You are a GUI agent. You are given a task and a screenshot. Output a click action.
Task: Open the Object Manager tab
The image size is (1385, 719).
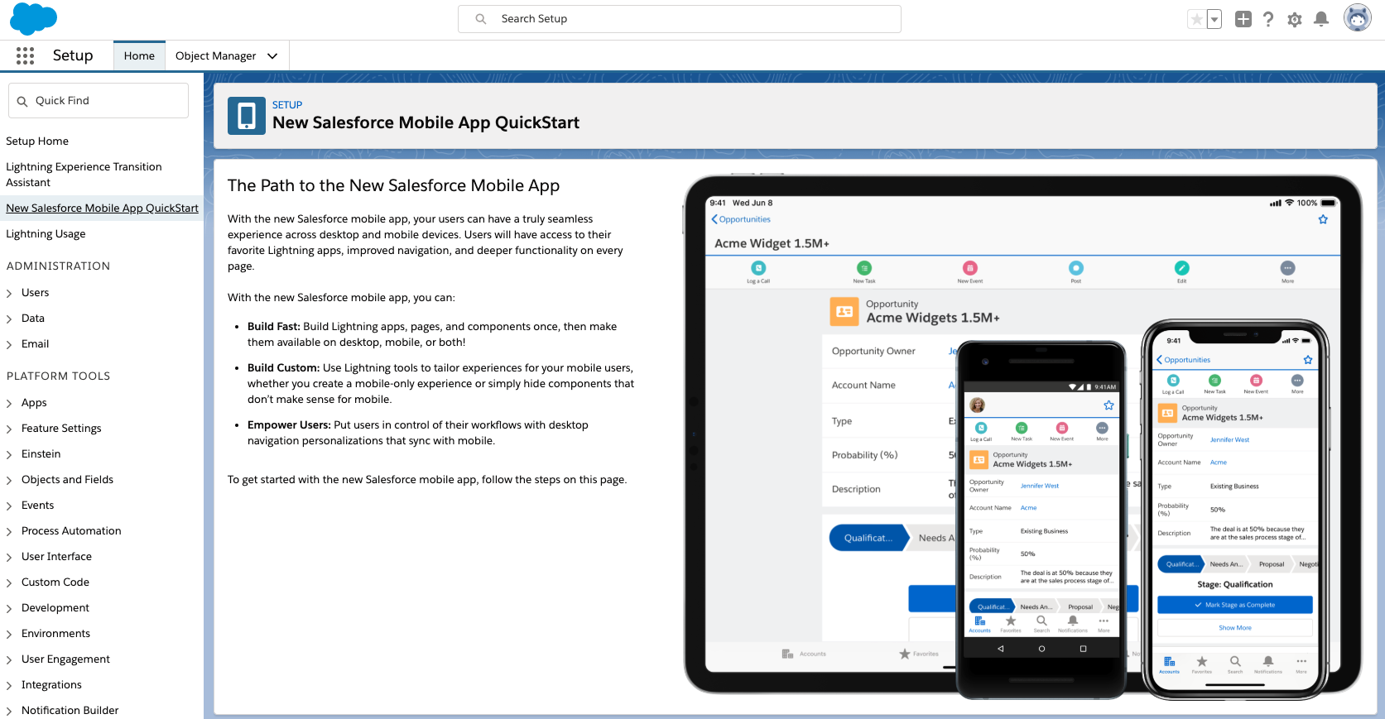[x=215, y=55]
